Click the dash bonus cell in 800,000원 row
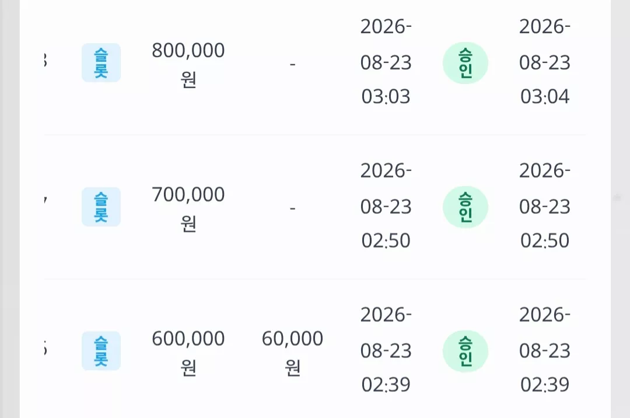630x418 pixels. pyautogui.click(x=292, y=64)
